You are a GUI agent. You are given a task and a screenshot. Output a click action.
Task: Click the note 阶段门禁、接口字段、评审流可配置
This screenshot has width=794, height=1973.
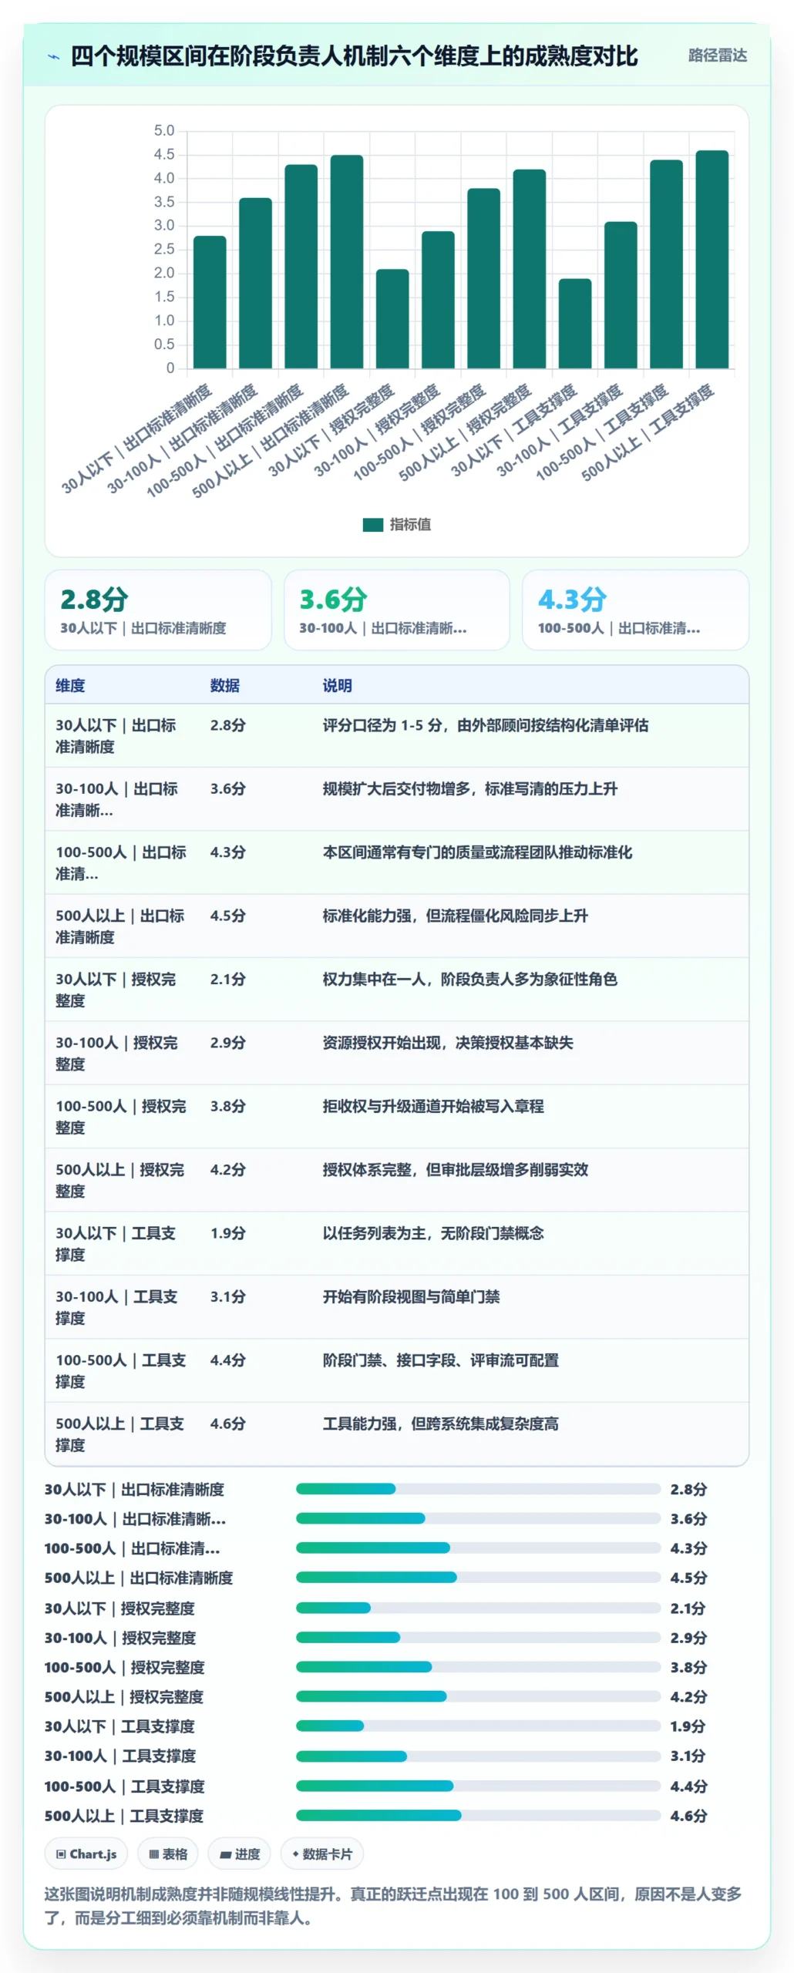pos(440,1360)
